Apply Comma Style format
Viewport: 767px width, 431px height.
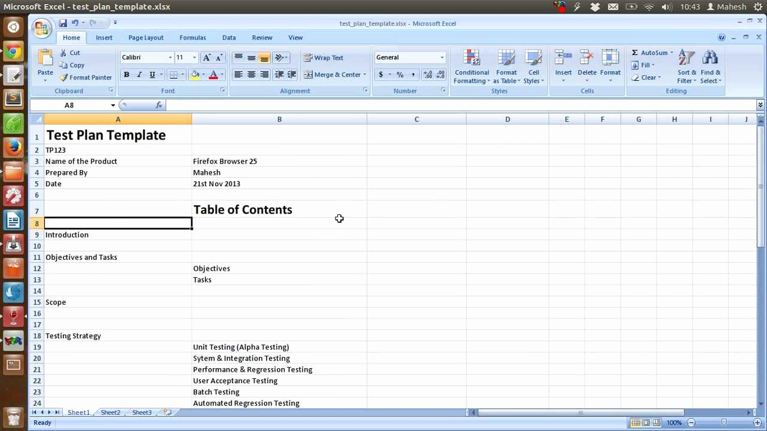[x=413, y=75]
